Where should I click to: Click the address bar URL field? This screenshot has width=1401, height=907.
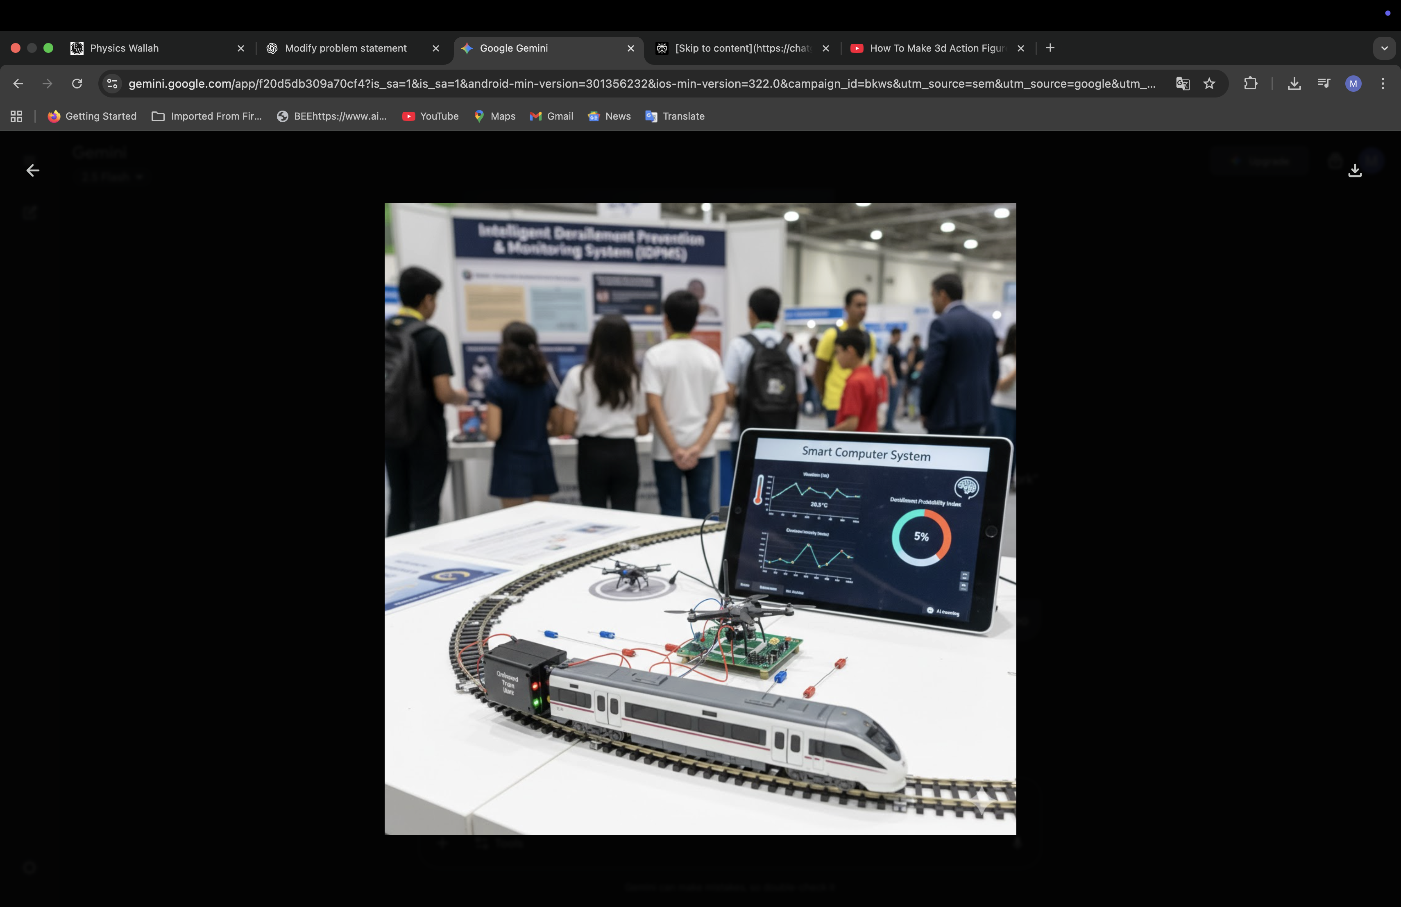pos(642,84)
